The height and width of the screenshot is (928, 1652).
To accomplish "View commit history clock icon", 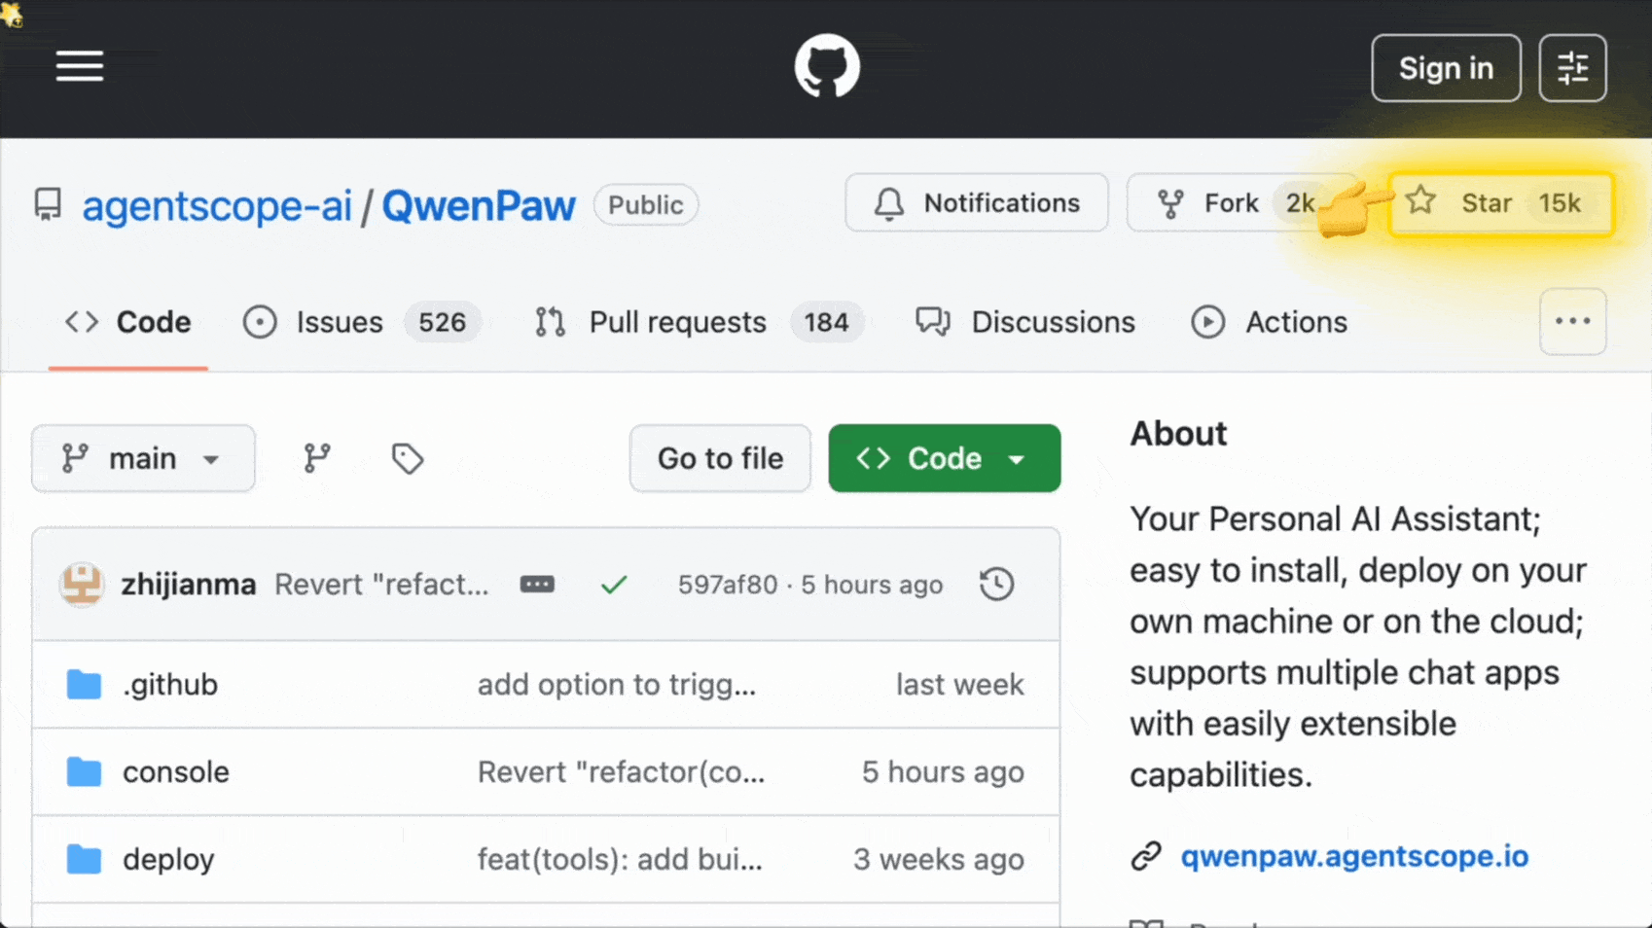I will [996, 585].
